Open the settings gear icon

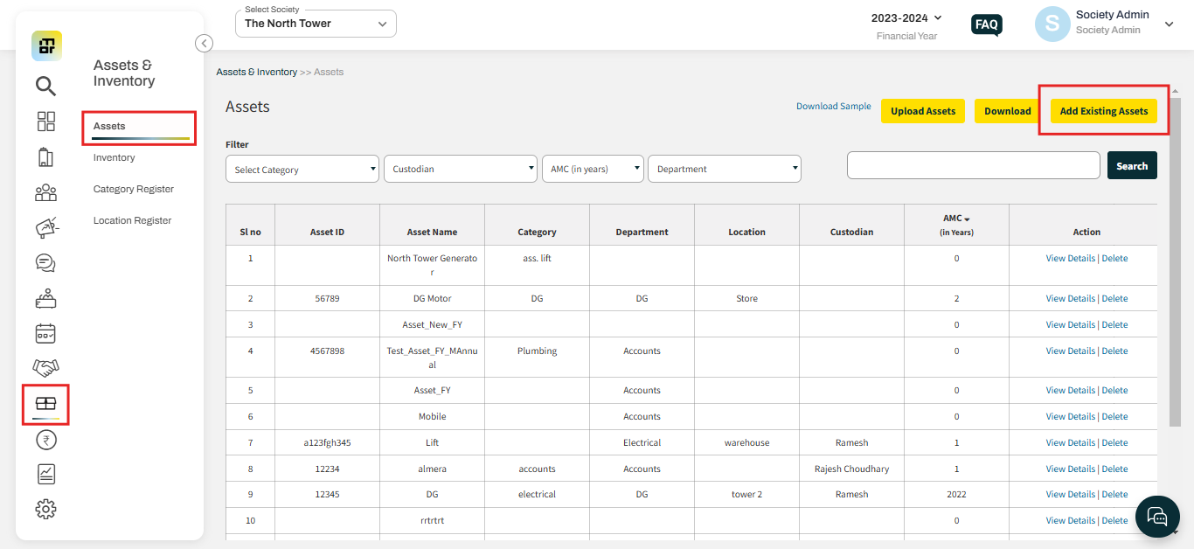pyautogui.click(x=45, y=509)
